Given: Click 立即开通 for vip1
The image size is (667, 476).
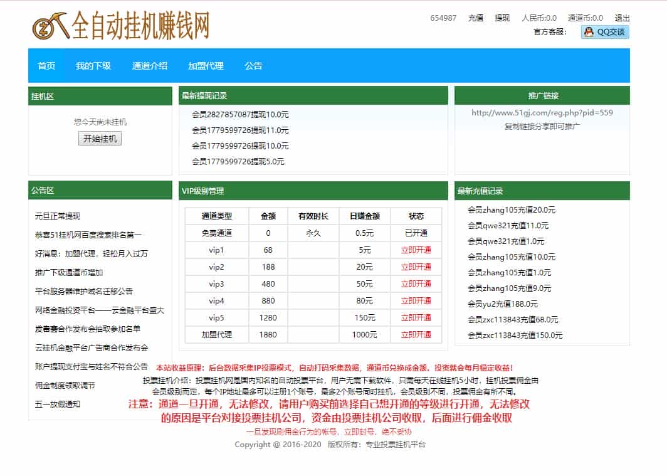Looking at the screenshot, I should click(416, 250).
